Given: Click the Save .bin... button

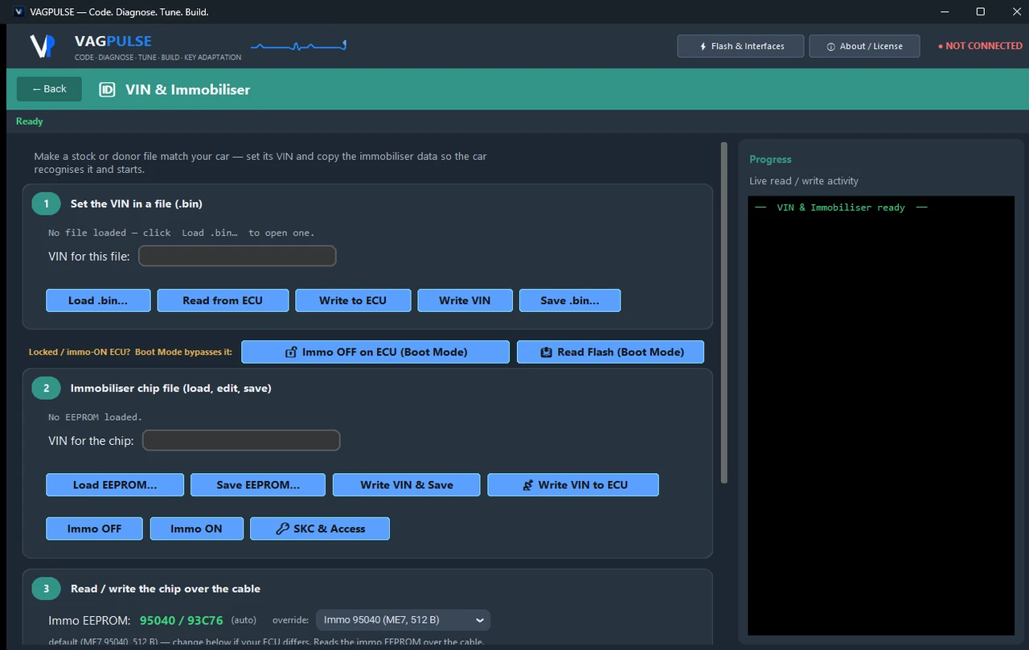Looking at the screenshot, I should pyautogui.click(x=570, y=300).
